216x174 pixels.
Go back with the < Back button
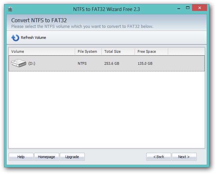(159, 157)
